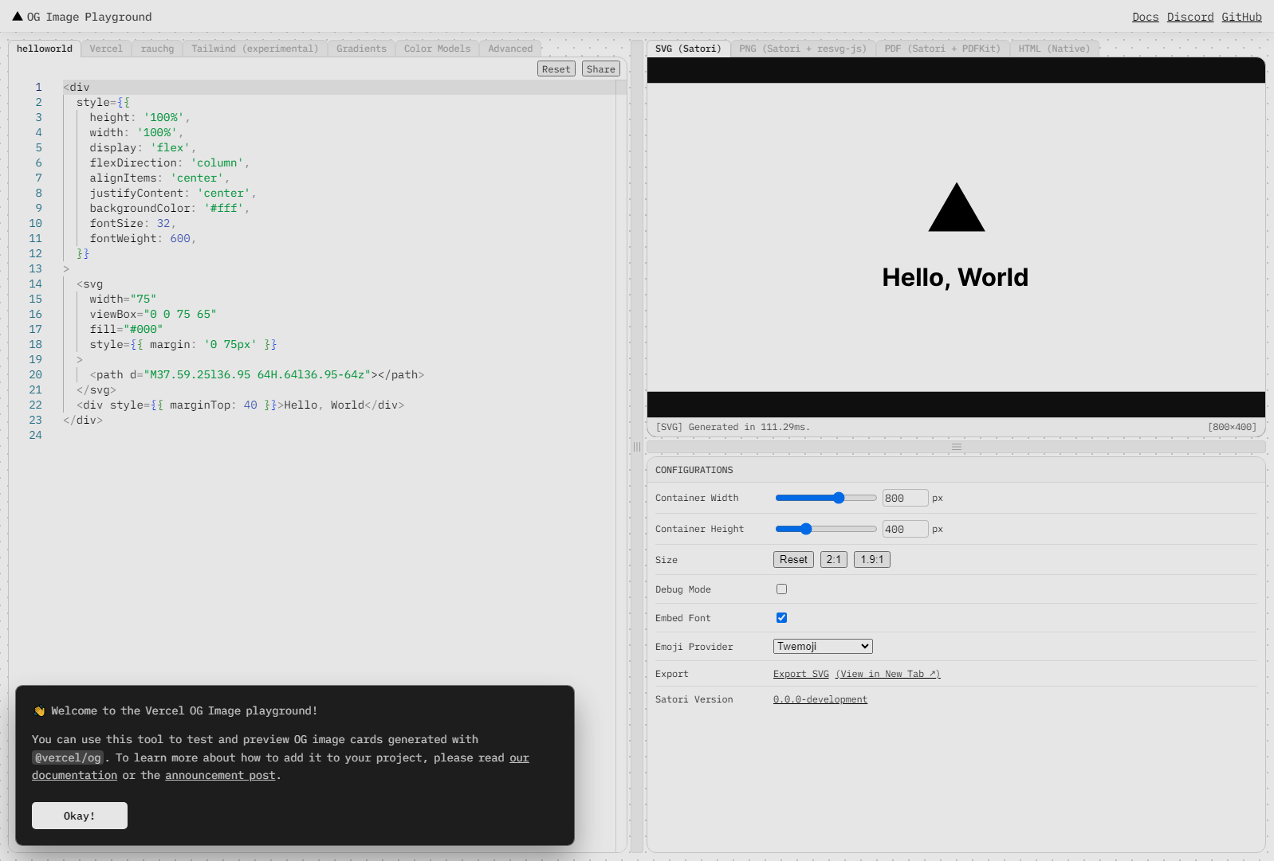Image resolution: width=1274 pixels, height=861 pixels.
Task: Click the backgroundColor '#fff' code line
Action: pos(170,209)
